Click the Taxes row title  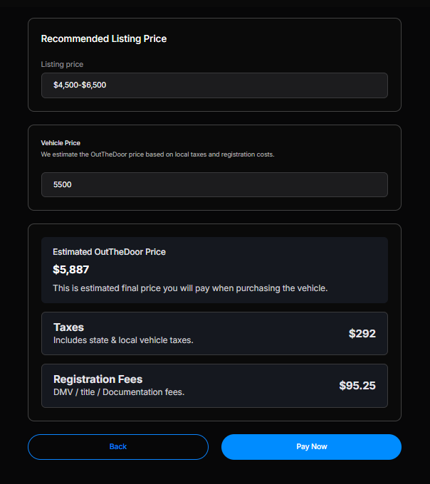tap(68, 327)
